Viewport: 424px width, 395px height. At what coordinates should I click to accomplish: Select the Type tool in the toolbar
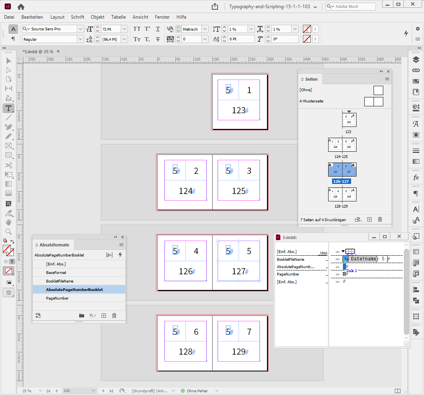click(x=8, y=108)
